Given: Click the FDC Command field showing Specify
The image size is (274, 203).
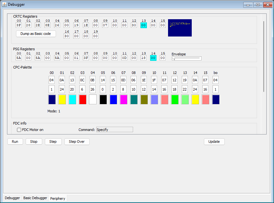Looking at the screenshot, I should pos(115,130).
